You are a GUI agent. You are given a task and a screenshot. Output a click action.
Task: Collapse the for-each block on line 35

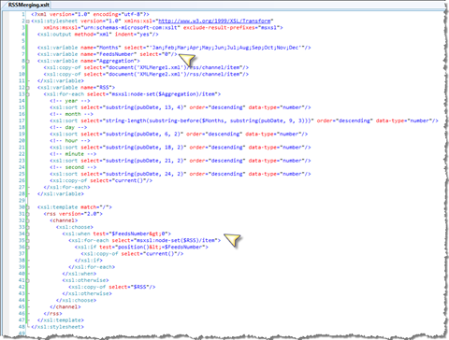point(28,241)
